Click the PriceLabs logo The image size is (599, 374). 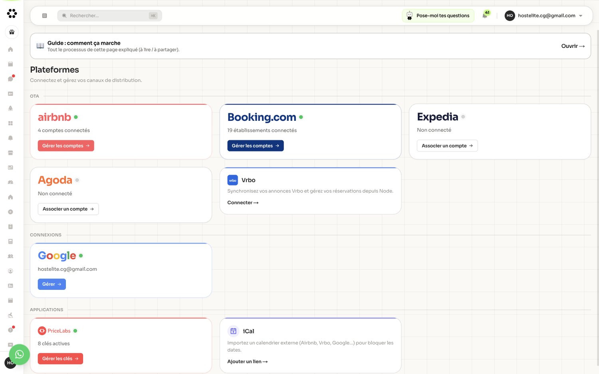[54, 331]
